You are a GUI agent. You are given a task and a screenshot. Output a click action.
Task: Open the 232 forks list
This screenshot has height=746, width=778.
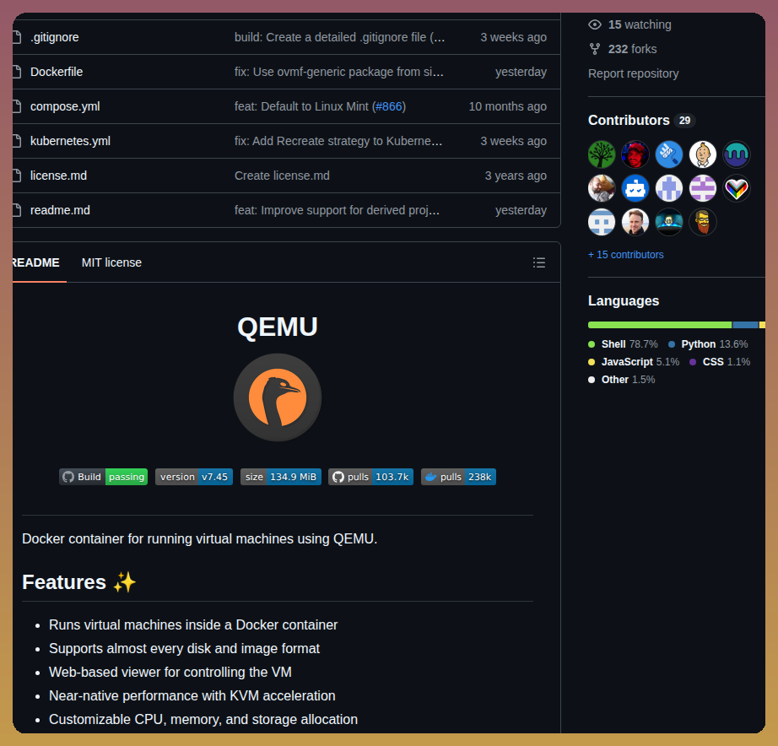pyautogui.click(x=633, y=49)
